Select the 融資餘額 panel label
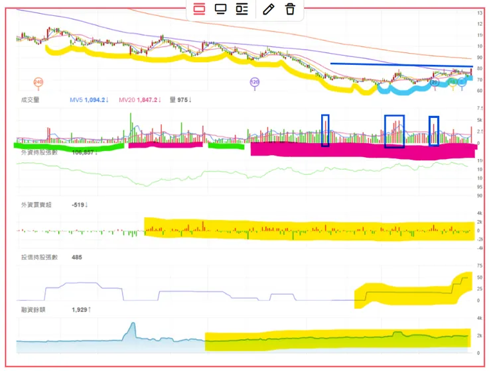491x371 pixels. [x=33, y=310]
